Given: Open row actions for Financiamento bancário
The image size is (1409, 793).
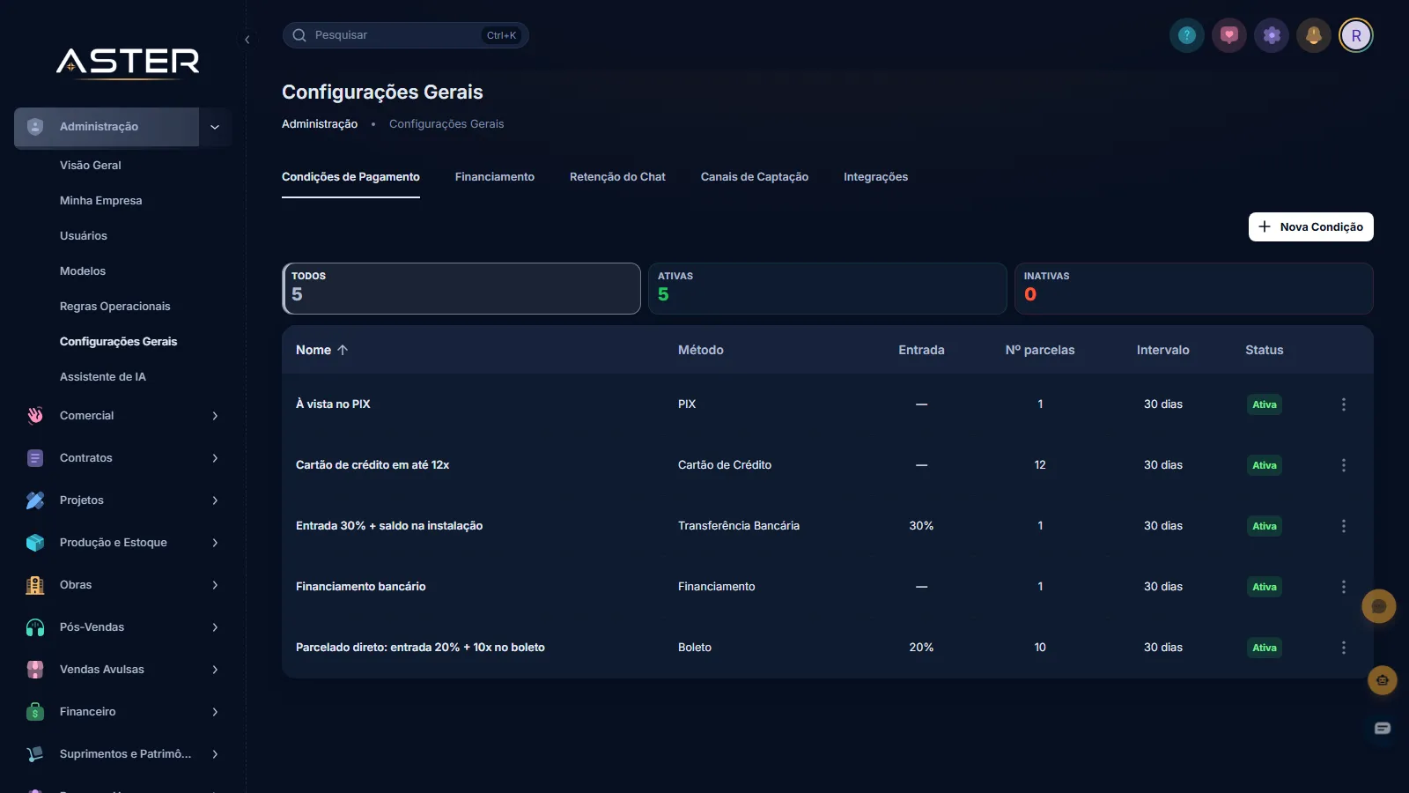Looking at the screenshot, I should [x=1344, y=587].
